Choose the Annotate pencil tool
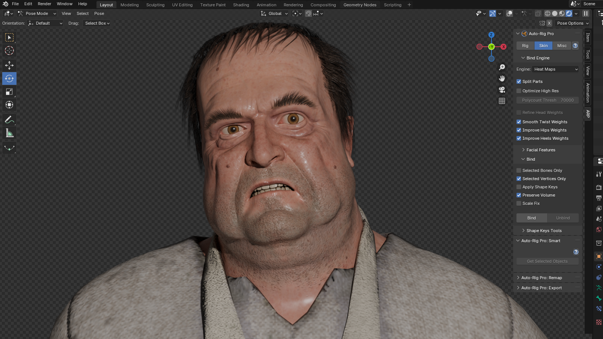 pyautogui.click(x=9, y=120)
